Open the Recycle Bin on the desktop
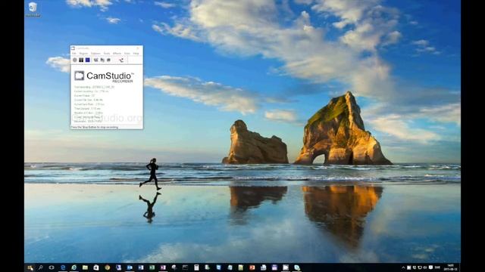The width and height of the screenshot is (485, 272). pos(33,9)
